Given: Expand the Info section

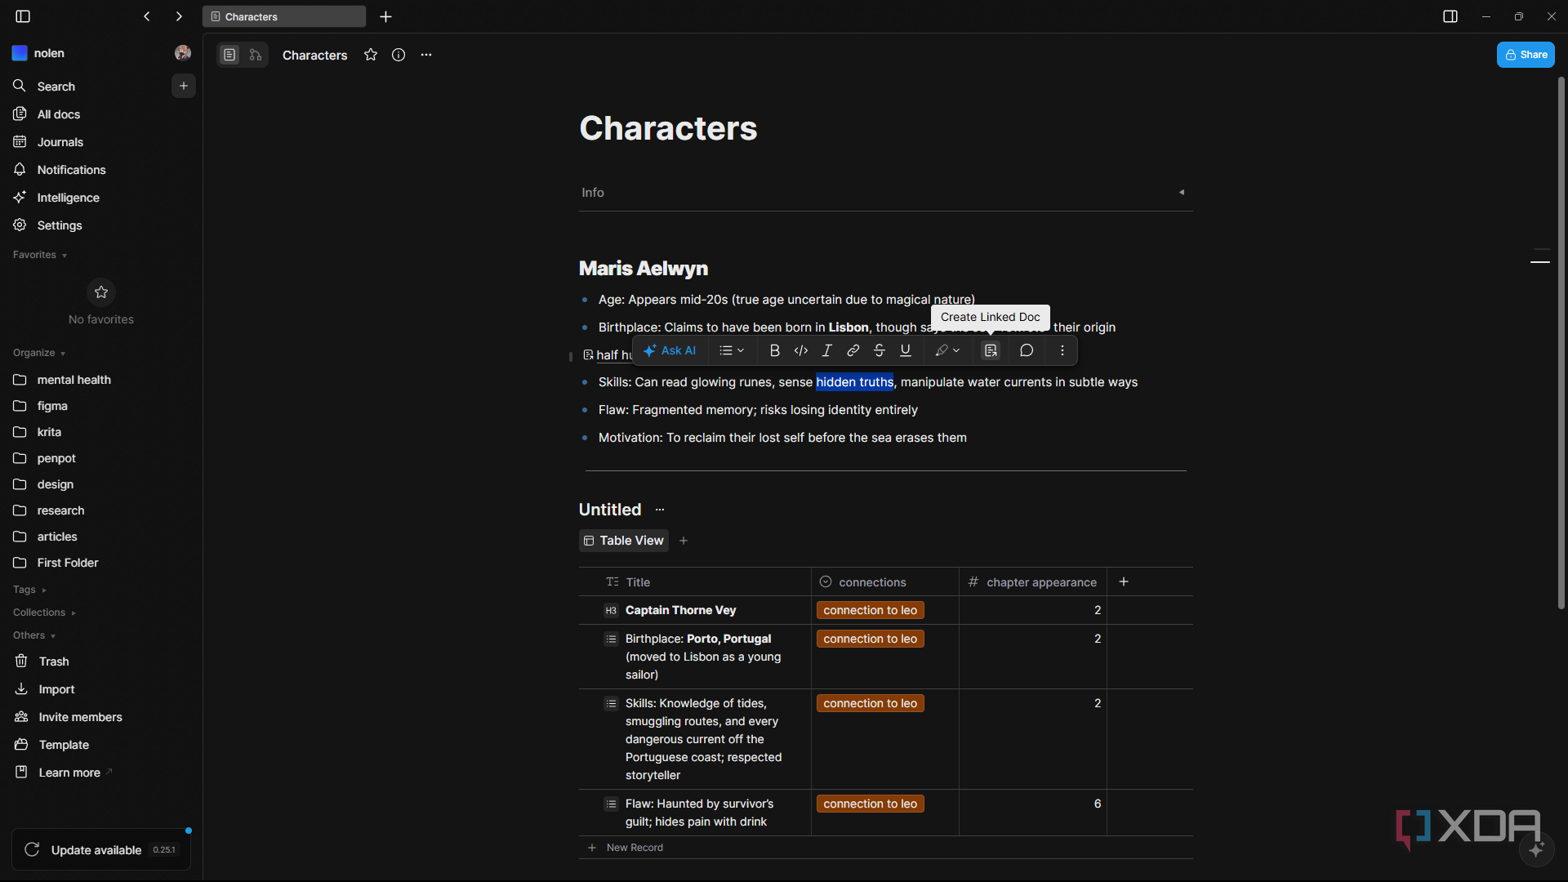Looking at the screenshot, I should click(x=1182, y=193).
